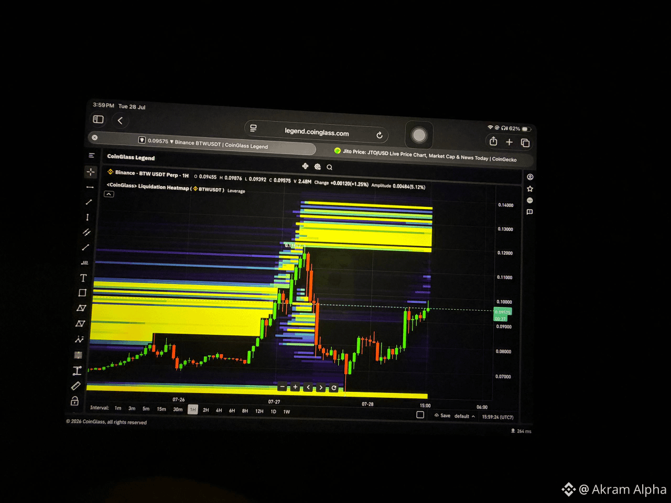
Task: Set interval to 1D
Action: tap(273, 411)
